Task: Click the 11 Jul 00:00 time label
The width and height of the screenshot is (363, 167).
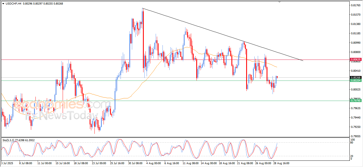Action: 45,164
